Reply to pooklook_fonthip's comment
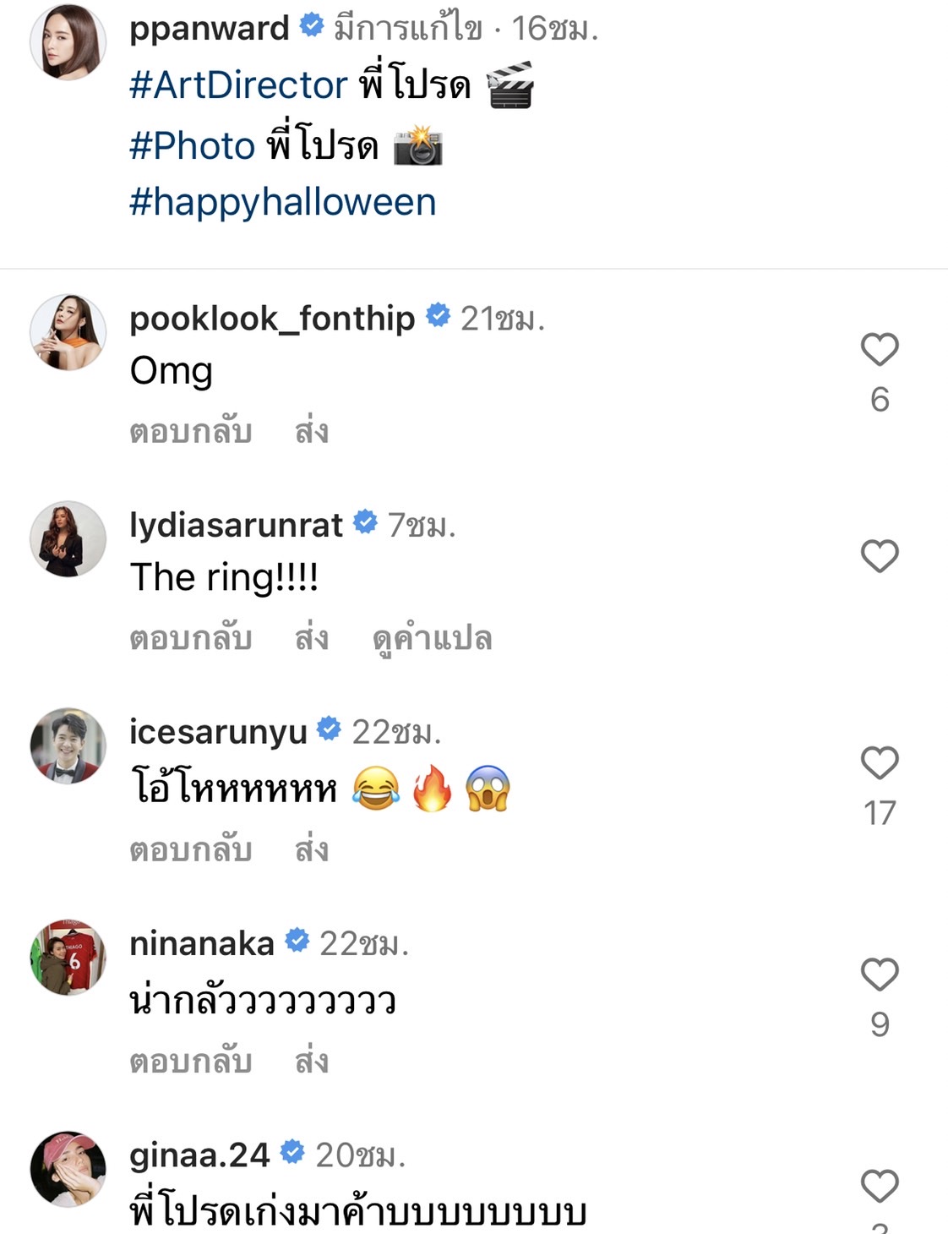Image resolution: width=948 pixels, height=1234 pixels. pos(191,432)
